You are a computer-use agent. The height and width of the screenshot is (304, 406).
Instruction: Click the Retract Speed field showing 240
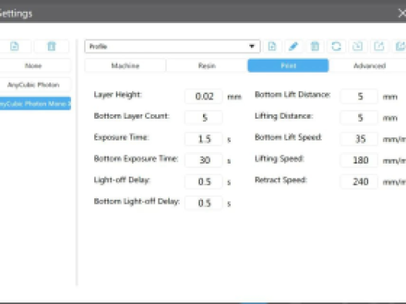(x=360, y=181)
